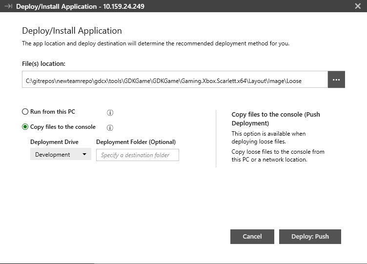Screen dimensions: 367x264
Task: Click info icon next to Run from this PC
Action: click(x=110, y=113)
